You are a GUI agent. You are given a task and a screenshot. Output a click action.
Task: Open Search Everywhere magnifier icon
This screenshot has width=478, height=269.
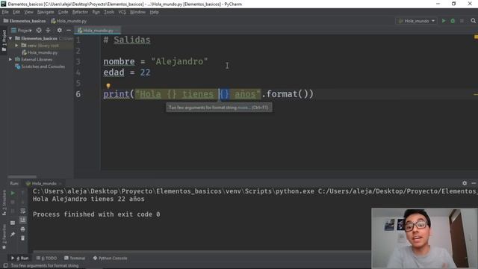pyautogui.click(x=473, y=21)
